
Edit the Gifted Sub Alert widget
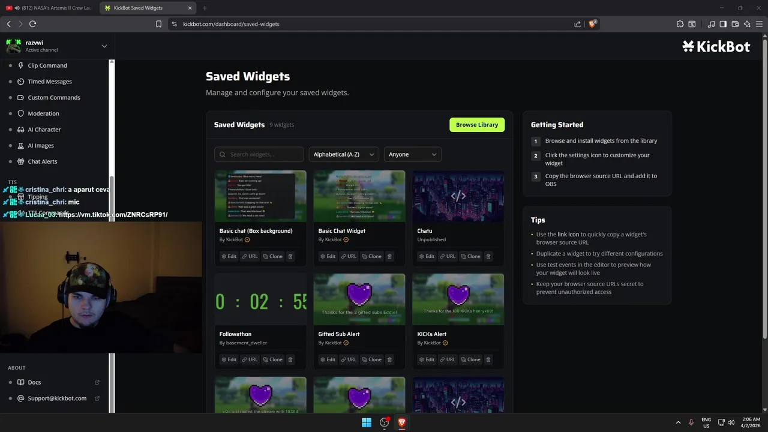[x=328, y=359]
